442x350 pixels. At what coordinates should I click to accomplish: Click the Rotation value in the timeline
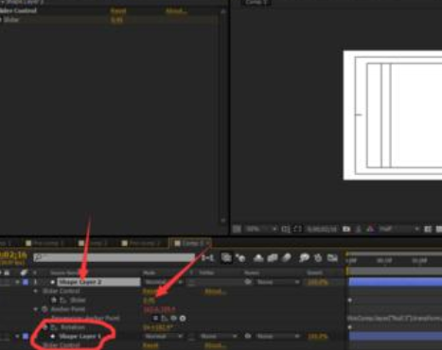point(158,328)
